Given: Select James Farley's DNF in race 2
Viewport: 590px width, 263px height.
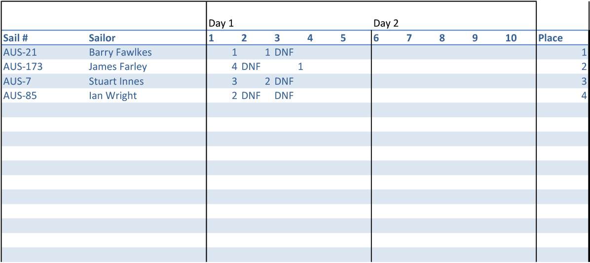Looking at the screenshot, I should (251, 66).
